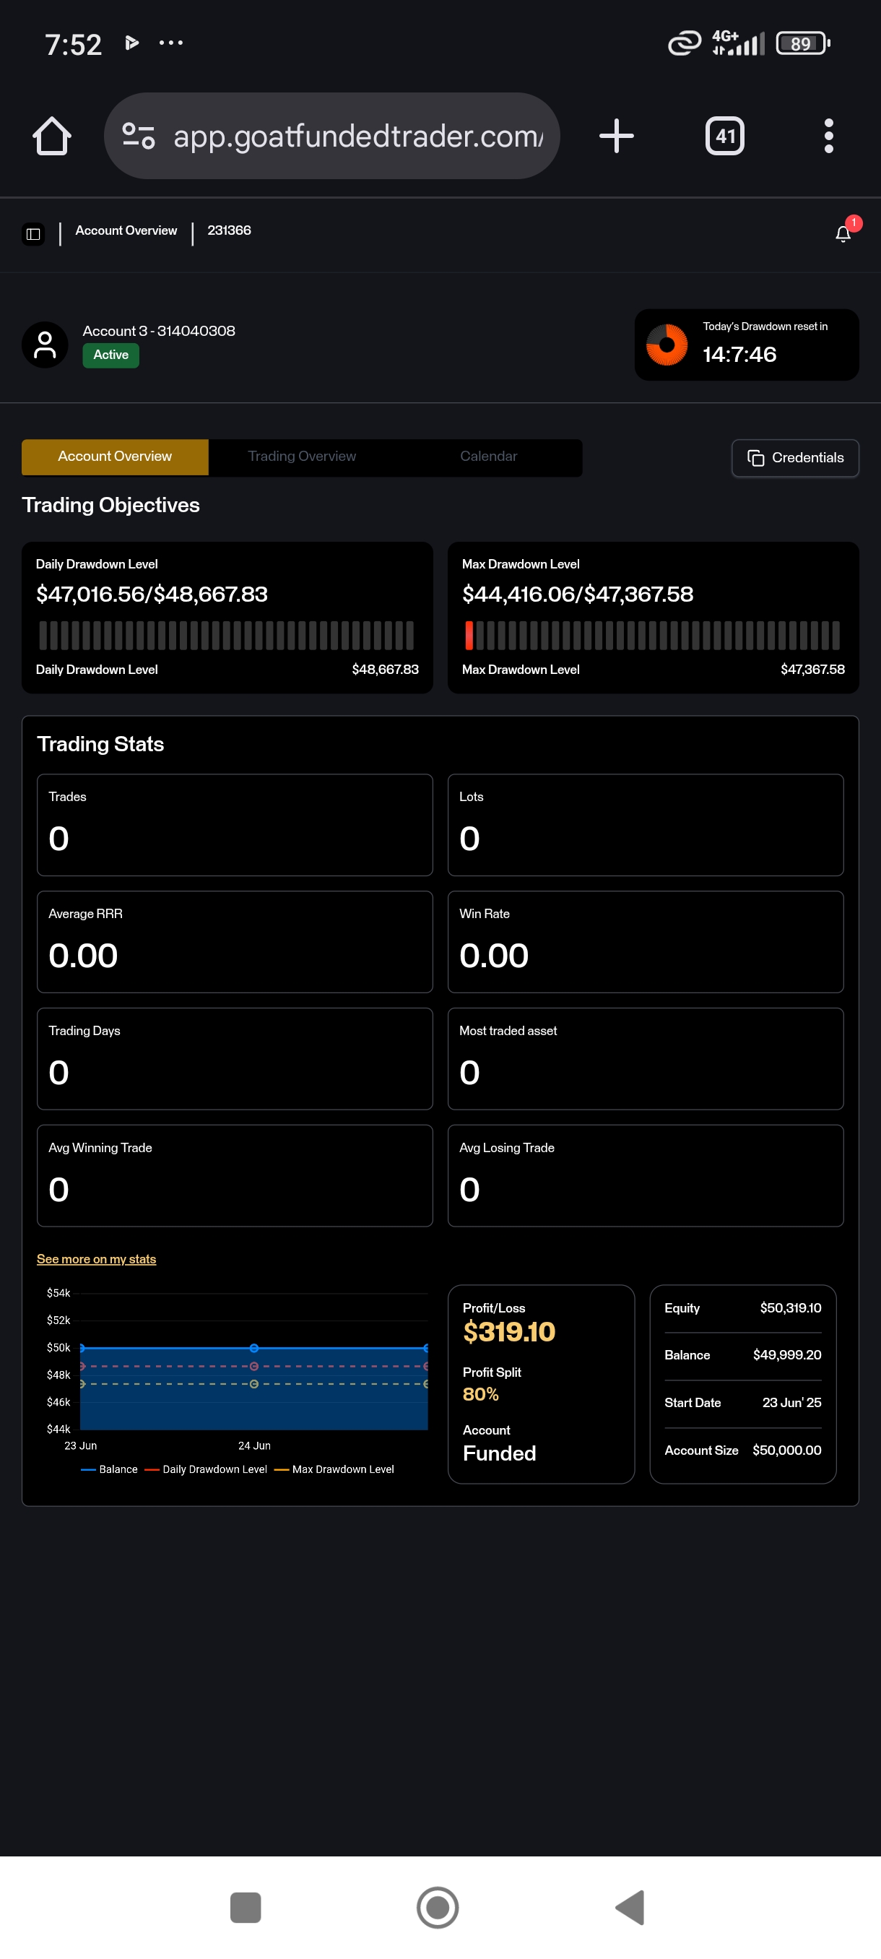Click the orange drawdown timer dial
The height and width of the screenshot is (1959, 881).
(x=666, y=345)
